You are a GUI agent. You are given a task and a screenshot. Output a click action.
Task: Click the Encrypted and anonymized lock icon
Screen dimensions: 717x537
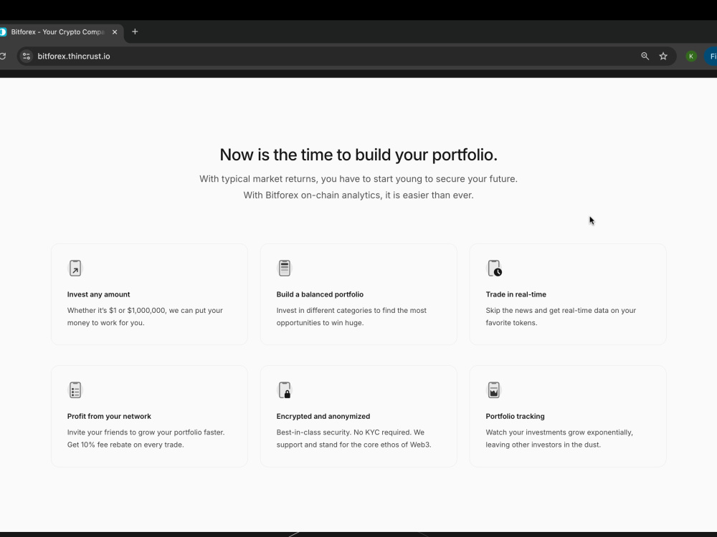pos(285,390)
